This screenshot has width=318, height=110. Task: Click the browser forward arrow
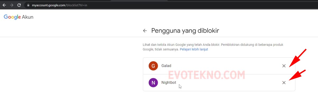point(12,5)
